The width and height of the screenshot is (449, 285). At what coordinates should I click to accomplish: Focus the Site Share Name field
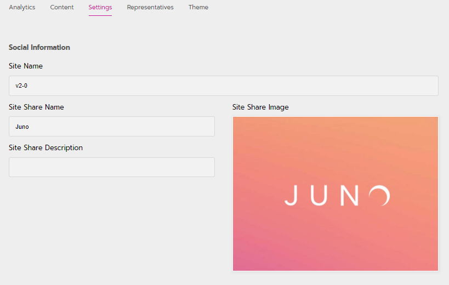pyautogui.click(x=112, y=126)
